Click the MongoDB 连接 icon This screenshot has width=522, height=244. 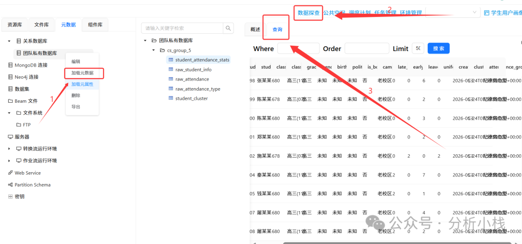(10, 65)
